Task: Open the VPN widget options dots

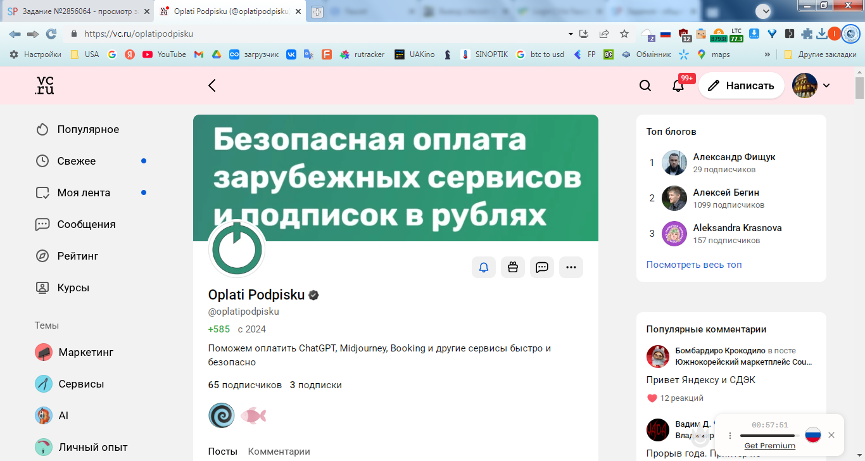Action: [x=730, y=436]
